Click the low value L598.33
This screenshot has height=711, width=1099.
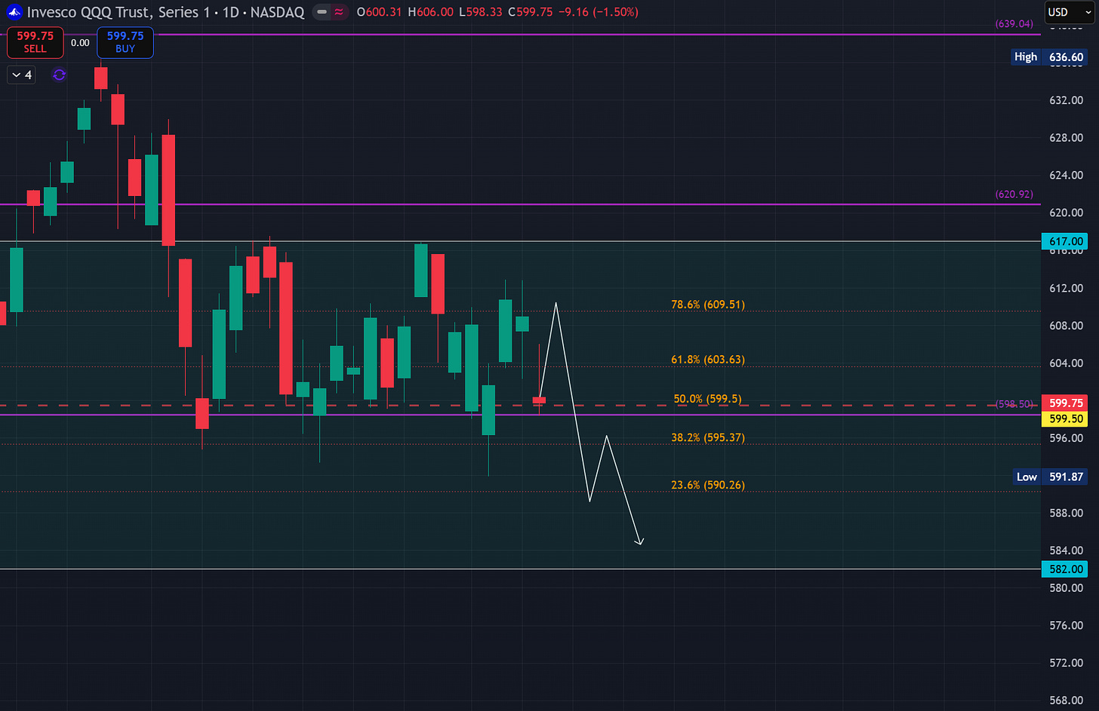(480, 12)
